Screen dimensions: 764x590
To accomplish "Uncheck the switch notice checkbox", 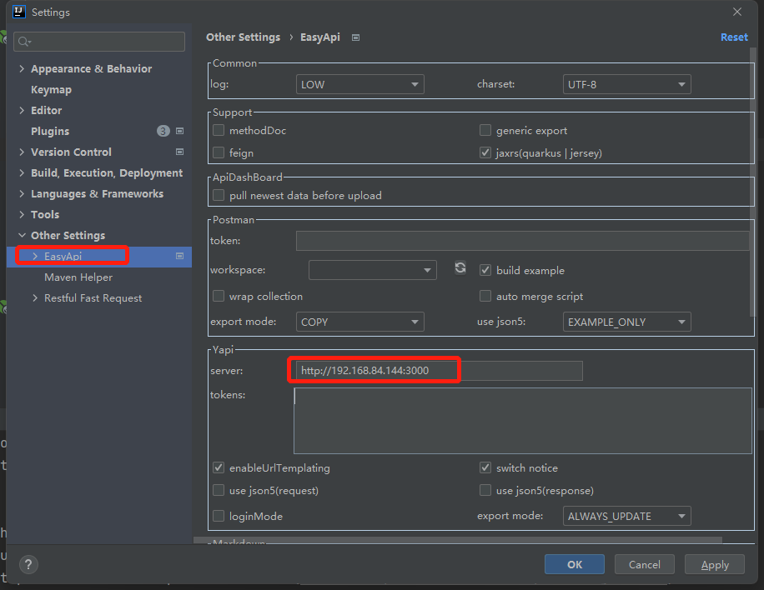I will pyautogui.click(x=485, y=467).
